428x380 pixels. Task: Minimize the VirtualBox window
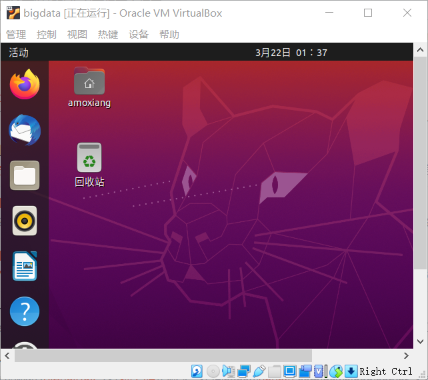point(329,13)
